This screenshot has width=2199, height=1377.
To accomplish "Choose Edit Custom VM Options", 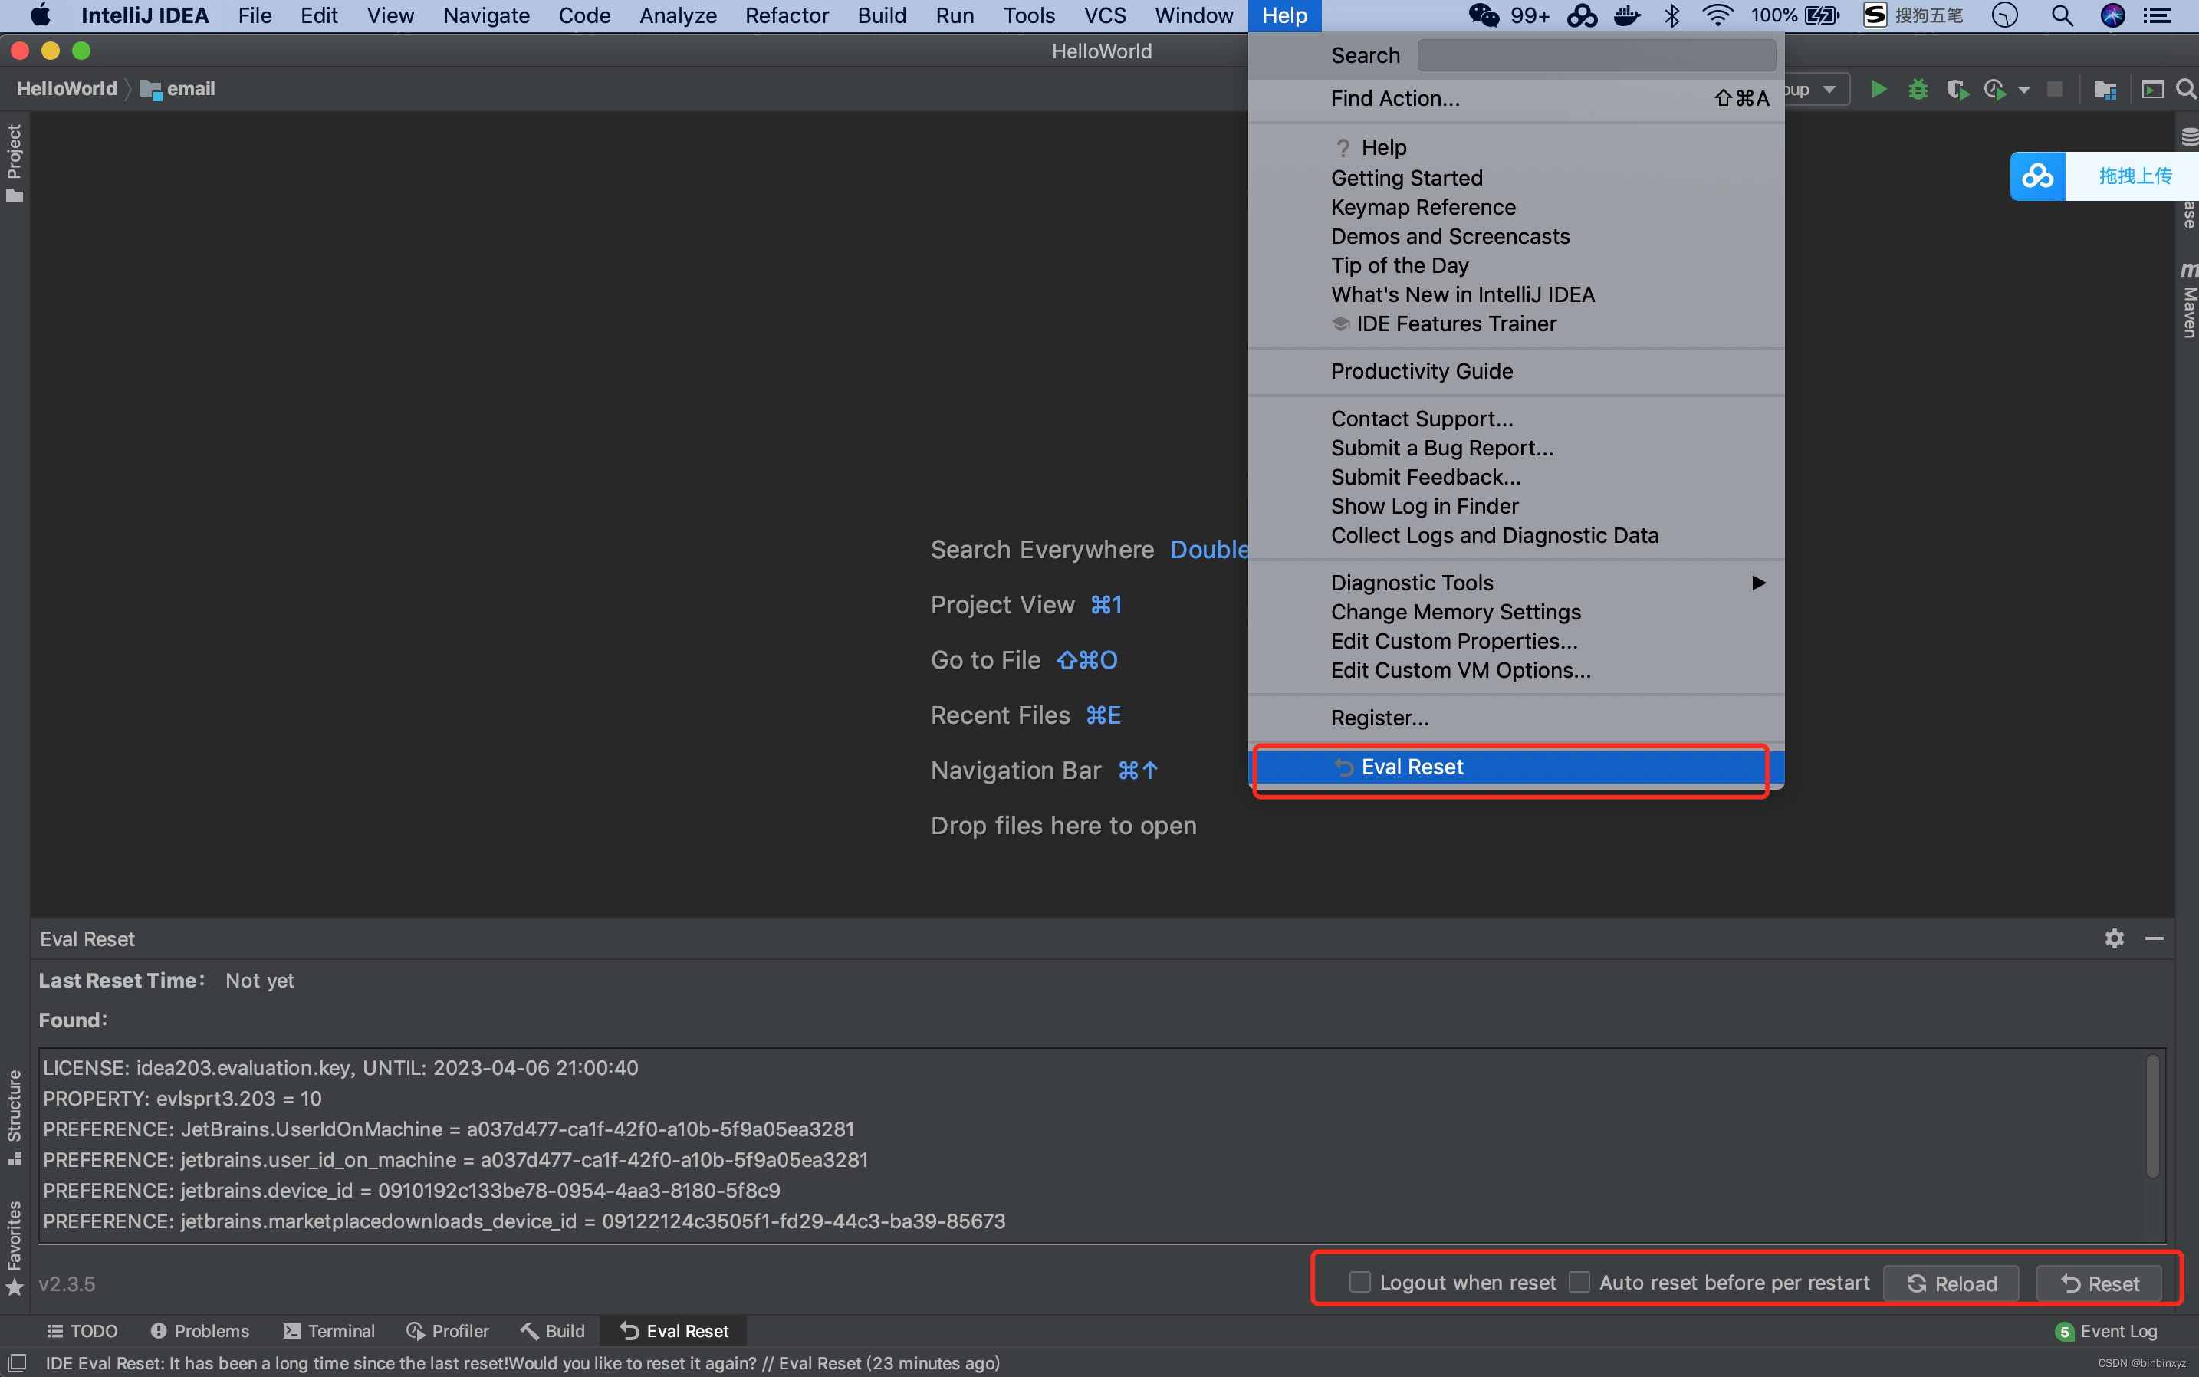I will [1516, 669].
